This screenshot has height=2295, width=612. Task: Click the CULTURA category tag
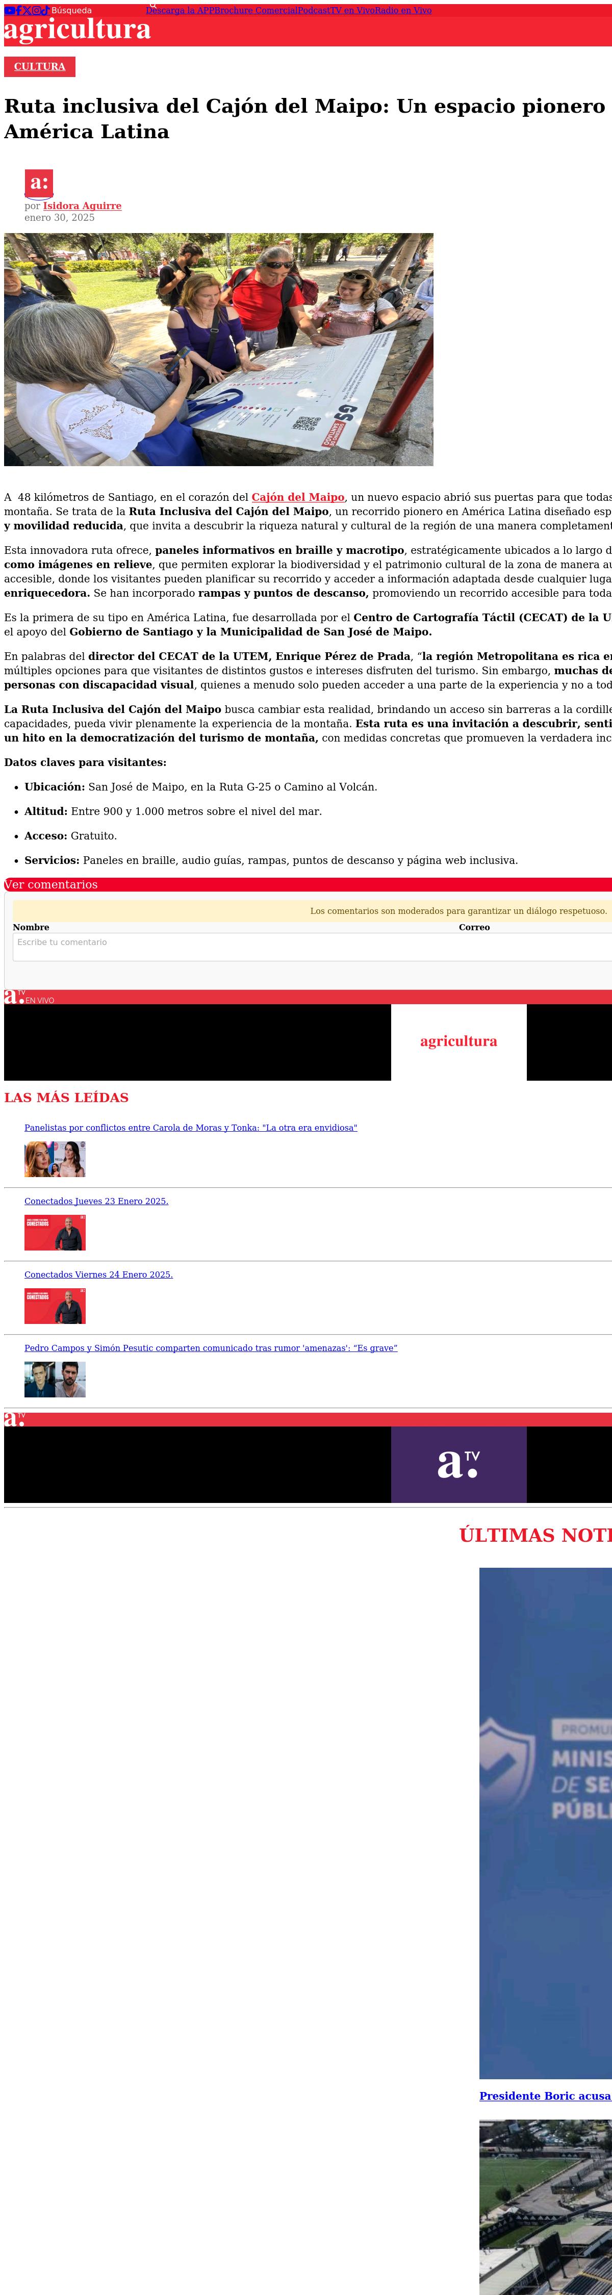pyautogui.click(x=39, y=67)
